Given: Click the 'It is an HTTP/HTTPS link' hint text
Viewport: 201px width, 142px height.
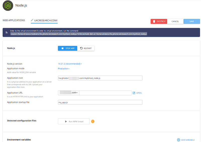Looking at the screenshot, I should click(x=25, y=97).
